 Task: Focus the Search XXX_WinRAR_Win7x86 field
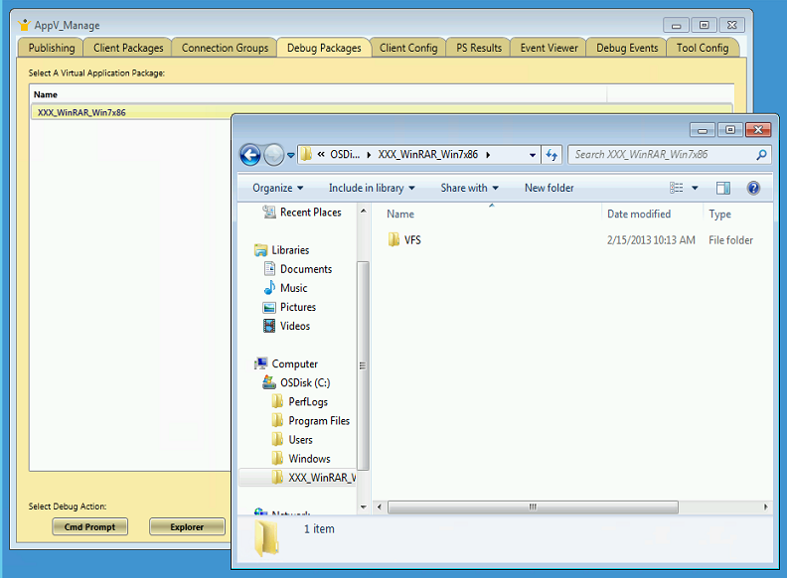669,155
